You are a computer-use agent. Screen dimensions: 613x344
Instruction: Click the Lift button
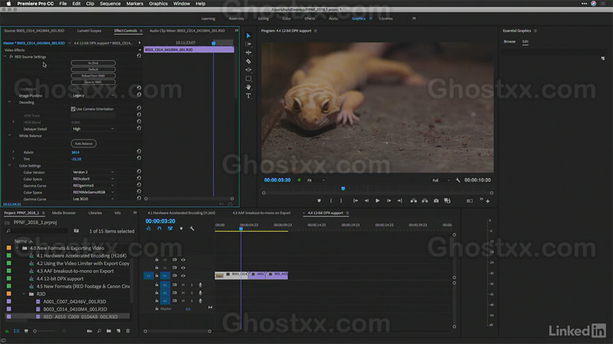click(413, 200)
